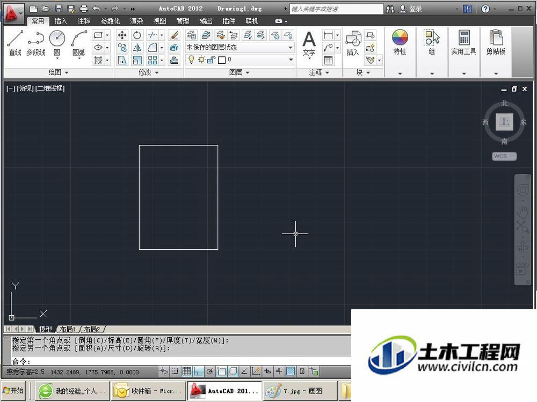Switch to the 布局2 layout tab
Screen dimensions: 537x402
(x=92, y=329)
